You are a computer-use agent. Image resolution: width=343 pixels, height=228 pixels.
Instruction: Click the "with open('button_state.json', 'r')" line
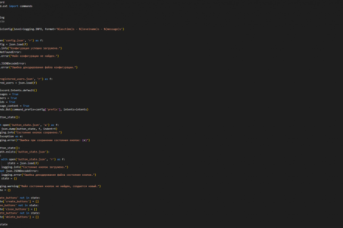[33, 160]
